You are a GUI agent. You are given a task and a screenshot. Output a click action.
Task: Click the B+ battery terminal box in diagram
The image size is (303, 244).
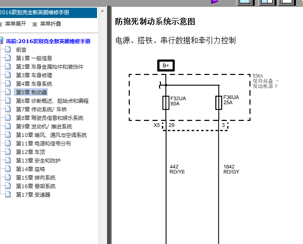click(166, 65)
